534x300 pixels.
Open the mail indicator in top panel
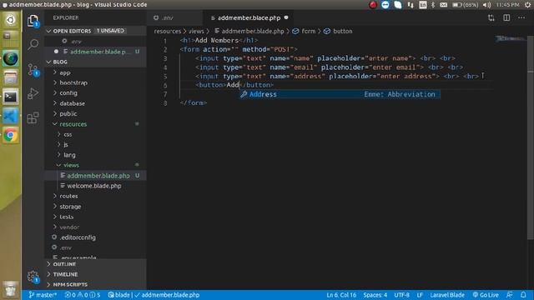tap(443, 5)
